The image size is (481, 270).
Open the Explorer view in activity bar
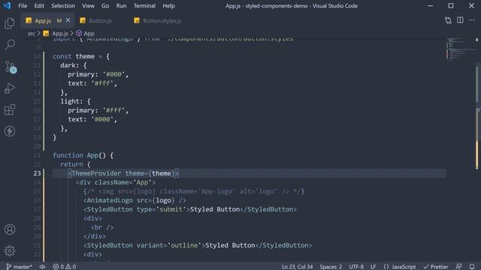tap(10, 23)
